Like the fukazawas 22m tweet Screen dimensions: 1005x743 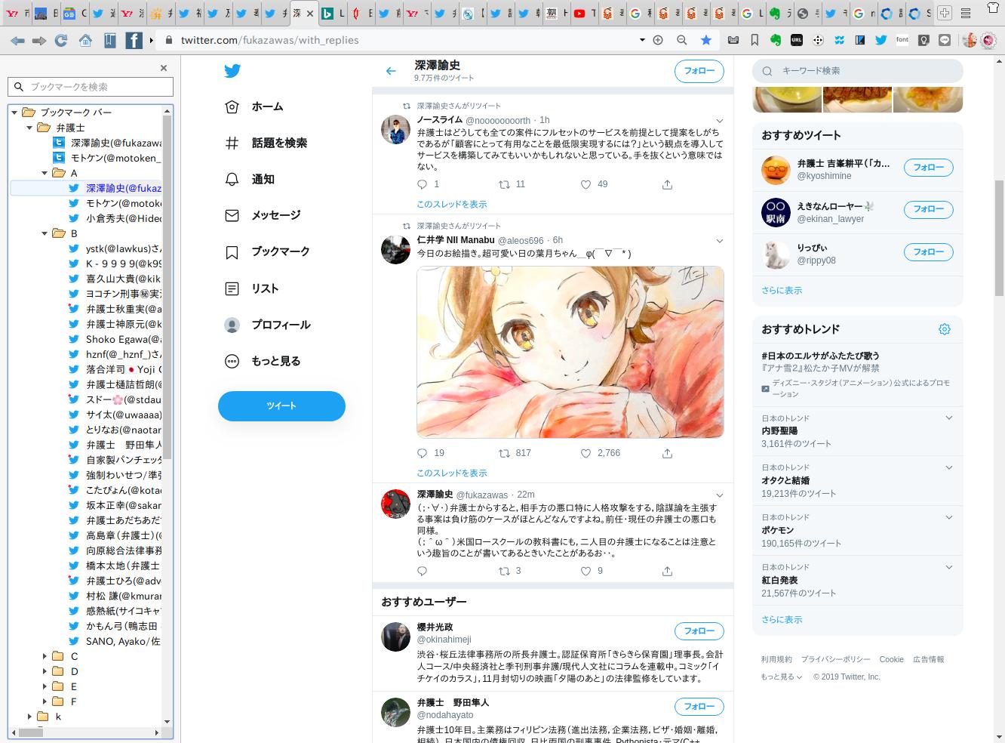[586, 572]
